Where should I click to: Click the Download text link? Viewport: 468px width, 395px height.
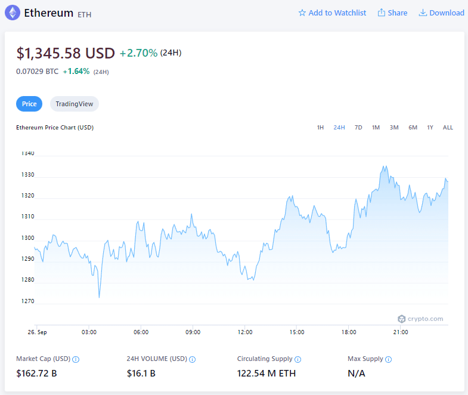[x=447, y=13]
